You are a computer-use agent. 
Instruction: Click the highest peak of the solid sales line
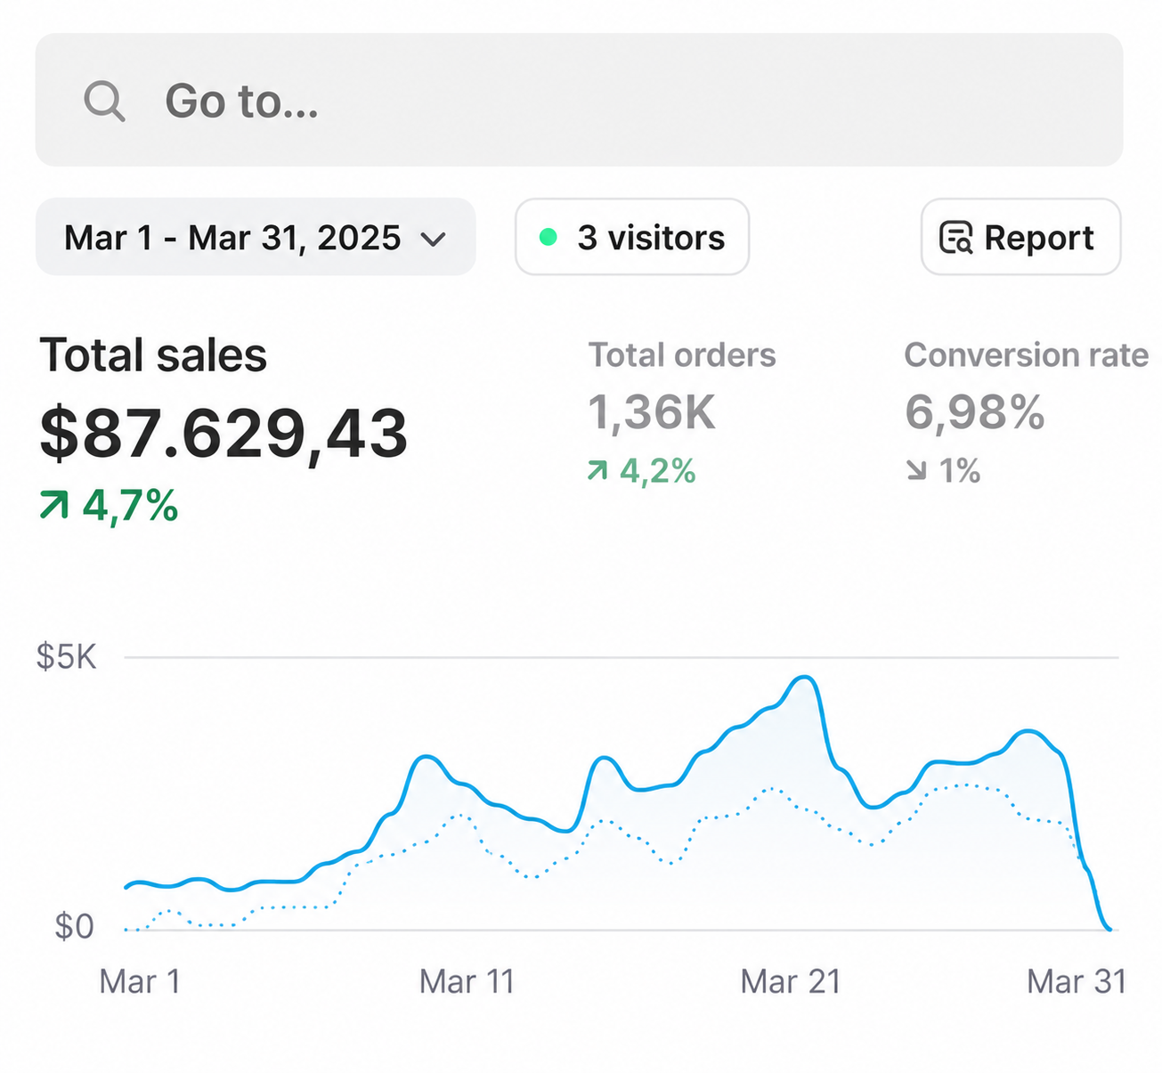click(805, 679)
